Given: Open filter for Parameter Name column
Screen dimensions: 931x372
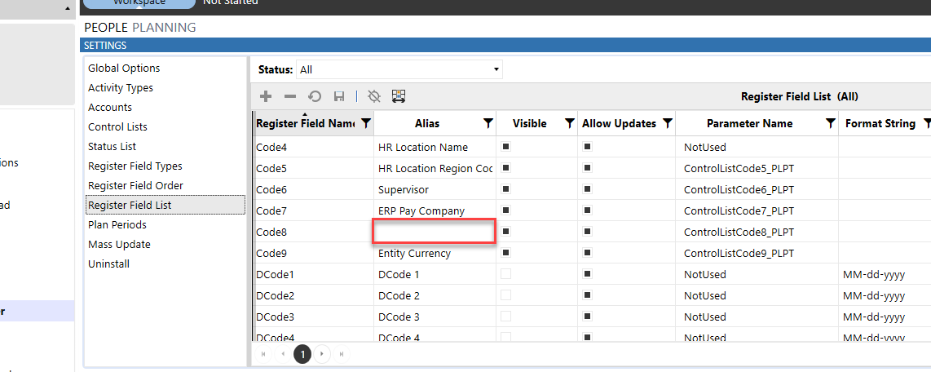Looking at the screenshot, I should [x=830, y=124].
